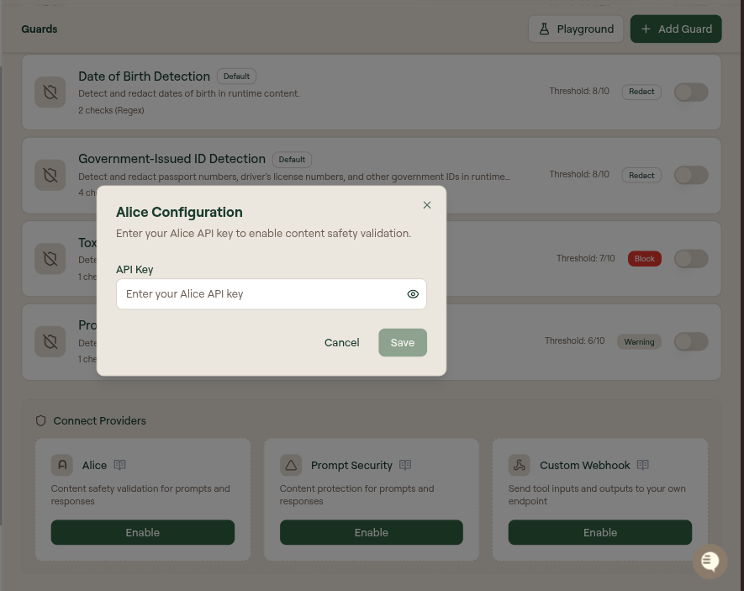Click the Warning badge
Screen dimensions: 744x591
639,341
